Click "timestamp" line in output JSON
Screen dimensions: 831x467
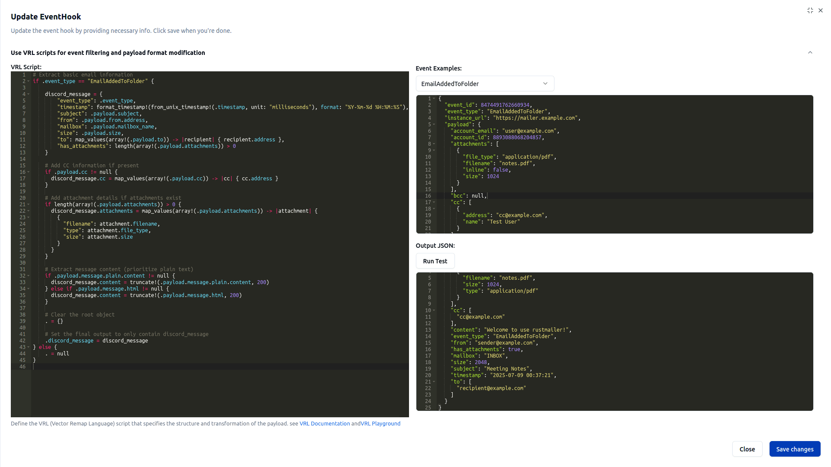pos(503,375)
